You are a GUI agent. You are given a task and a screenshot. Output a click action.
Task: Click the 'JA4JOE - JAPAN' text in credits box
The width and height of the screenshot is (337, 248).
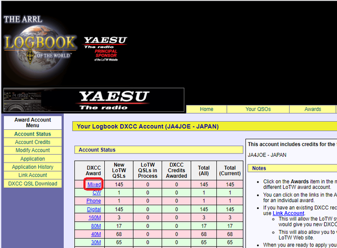click(267, 155)
